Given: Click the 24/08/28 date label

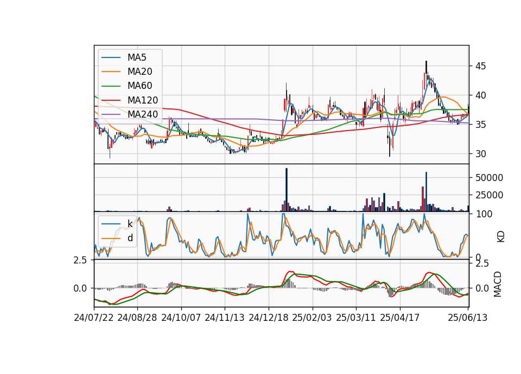Looking at the screenshot, I should tap(137, 318).
